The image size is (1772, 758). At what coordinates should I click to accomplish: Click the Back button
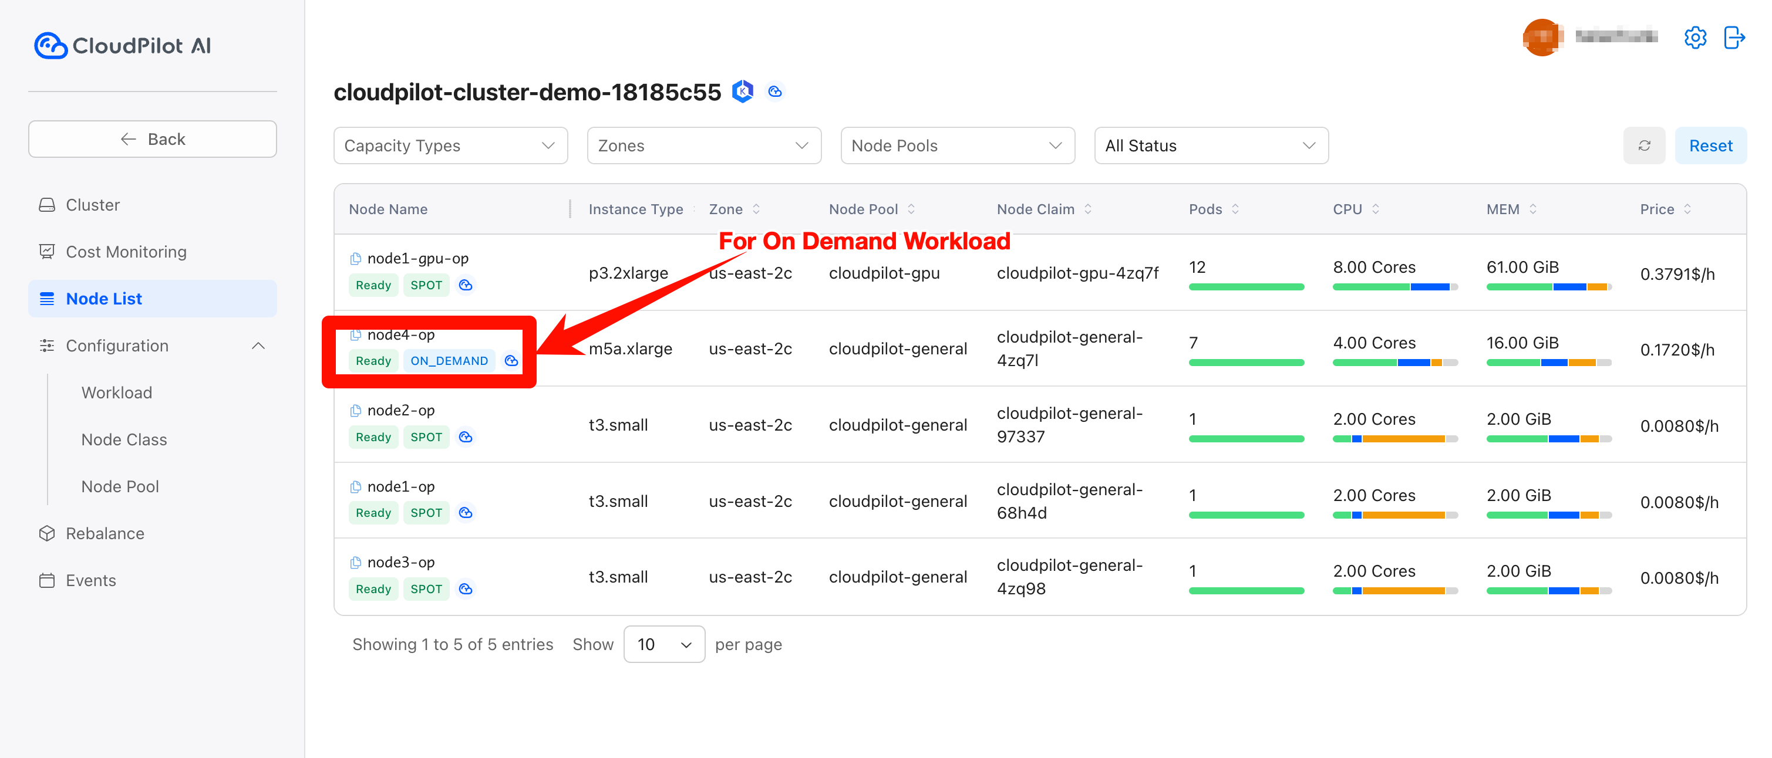pyautogui.click(x=152, y=138)
